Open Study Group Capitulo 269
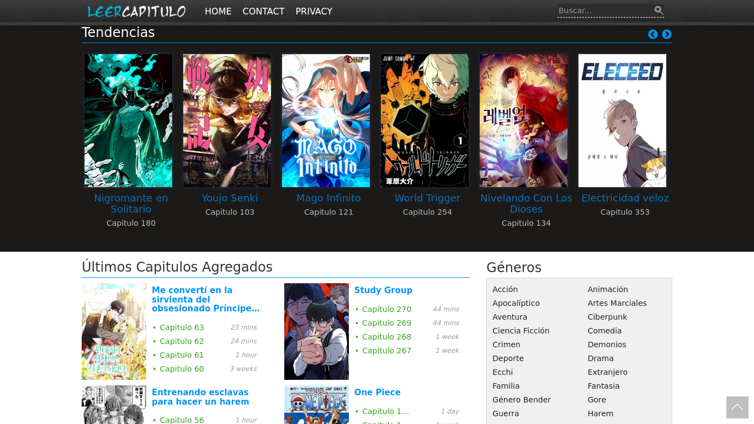 coord(386,323)
